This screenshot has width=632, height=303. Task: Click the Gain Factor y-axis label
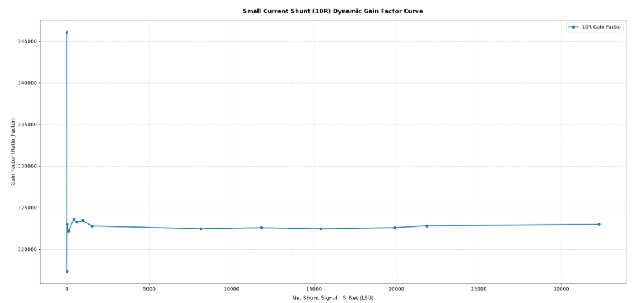coord(13,152)
